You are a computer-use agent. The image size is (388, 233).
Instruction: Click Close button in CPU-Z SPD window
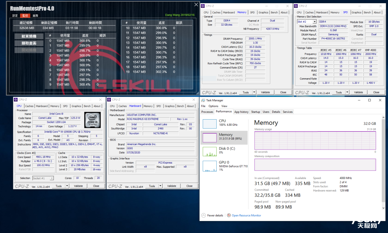[x=376, y=92]
